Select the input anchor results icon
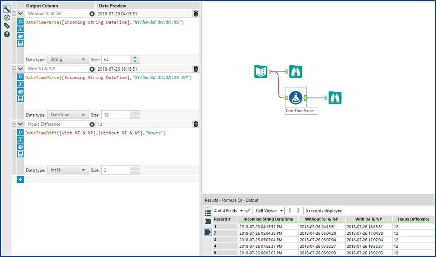 pyautogui.click(x=208, y=221)
